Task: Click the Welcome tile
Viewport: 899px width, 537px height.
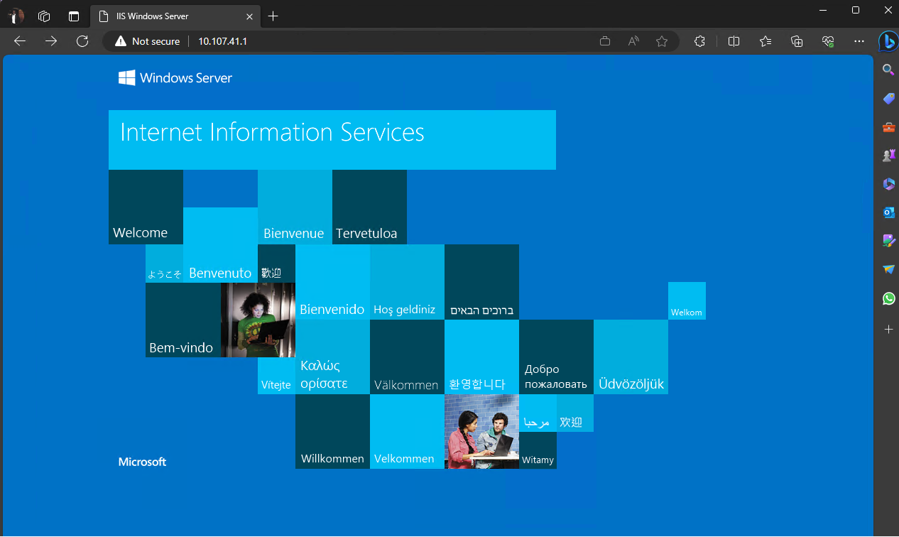Action: pos(146,207)
